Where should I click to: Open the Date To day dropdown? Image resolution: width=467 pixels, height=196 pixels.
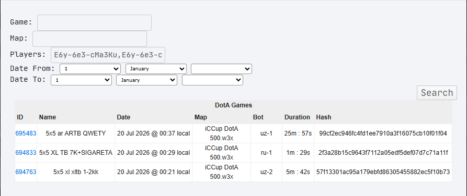pyautogui.click(x=81, y=80)
